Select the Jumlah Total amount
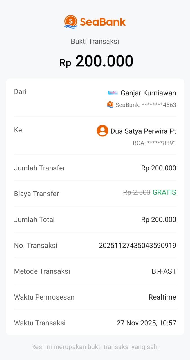Viewport: 190px width, 360px height. (x=158, y=220)
